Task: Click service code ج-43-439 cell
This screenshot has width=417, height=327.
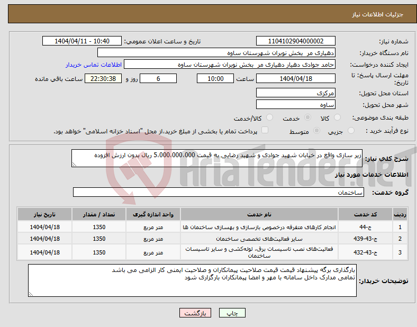Action: pyautogui.click(x=366, y=239)
